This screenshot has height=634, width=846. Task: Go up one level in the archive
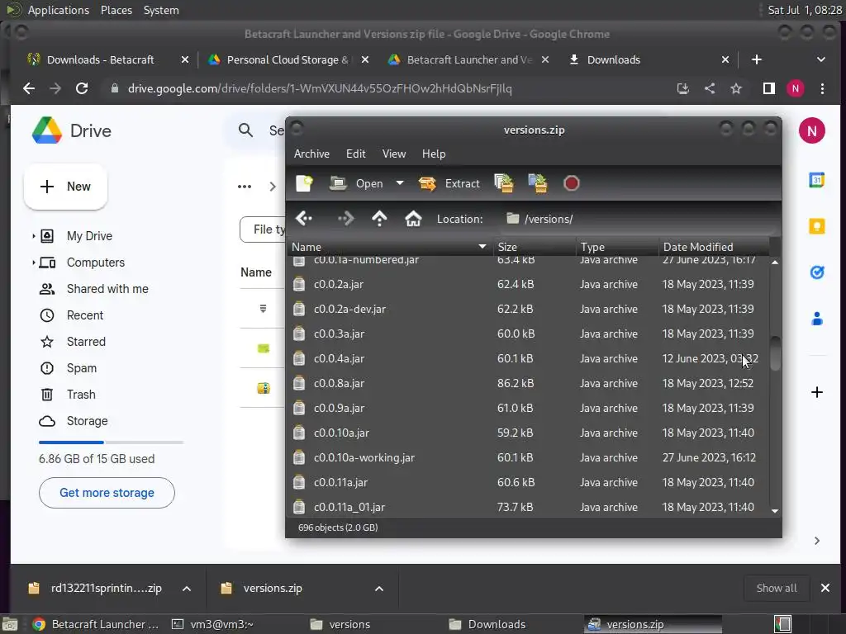pyautogui.click(x=379, y=218)
